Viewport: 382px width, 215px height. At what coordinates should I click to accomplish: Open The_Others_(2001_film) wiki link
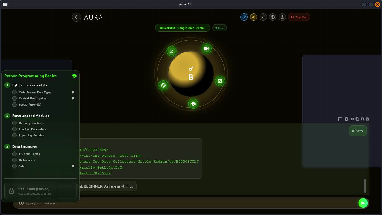pyautogui.click(x=111, y=156)
